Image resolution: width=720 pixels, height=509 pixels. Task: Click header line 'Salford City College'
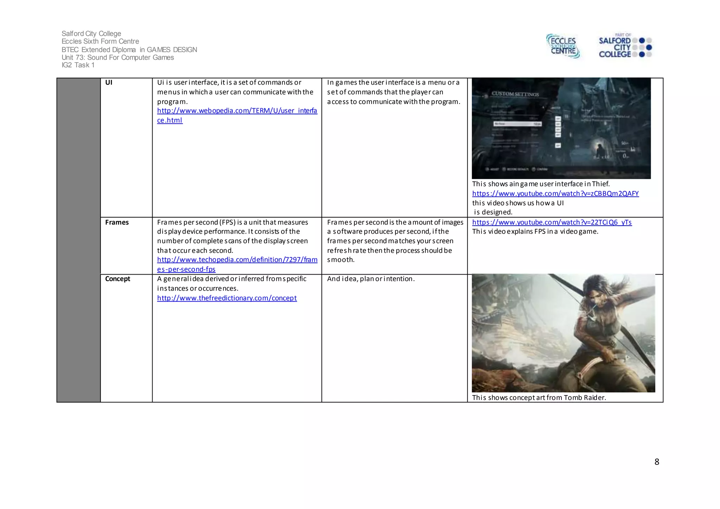[x=91, y=33]
